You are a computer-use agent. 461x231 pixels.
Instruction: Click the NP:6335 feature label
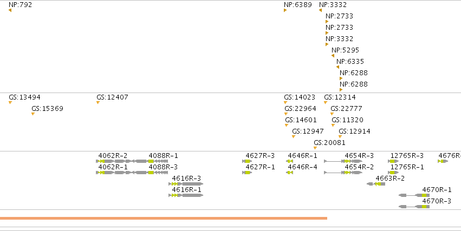coord(350,62)
